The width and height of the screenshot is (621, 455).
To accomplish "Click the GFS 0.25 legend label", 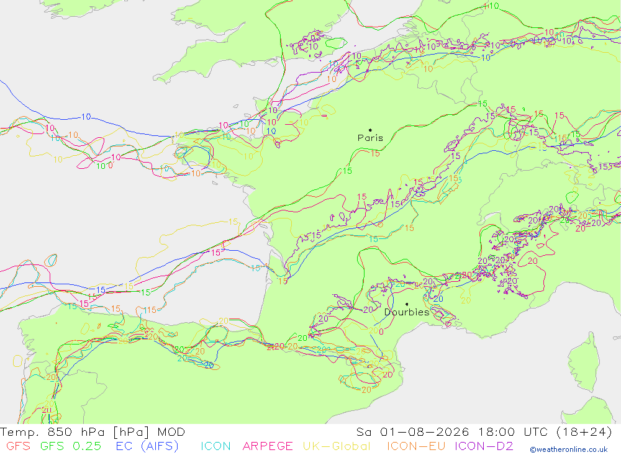I will click(x=71, y=446).
